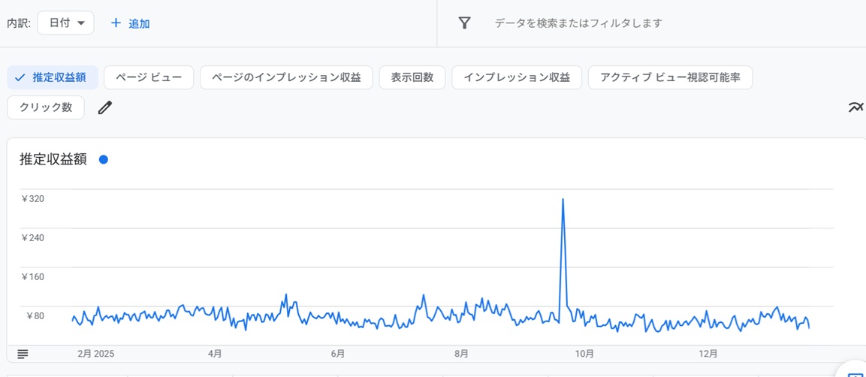Click the plus icon next to 追加
Image resolution: width=866 pixels, height=377 pixels.
coord(116,23)
